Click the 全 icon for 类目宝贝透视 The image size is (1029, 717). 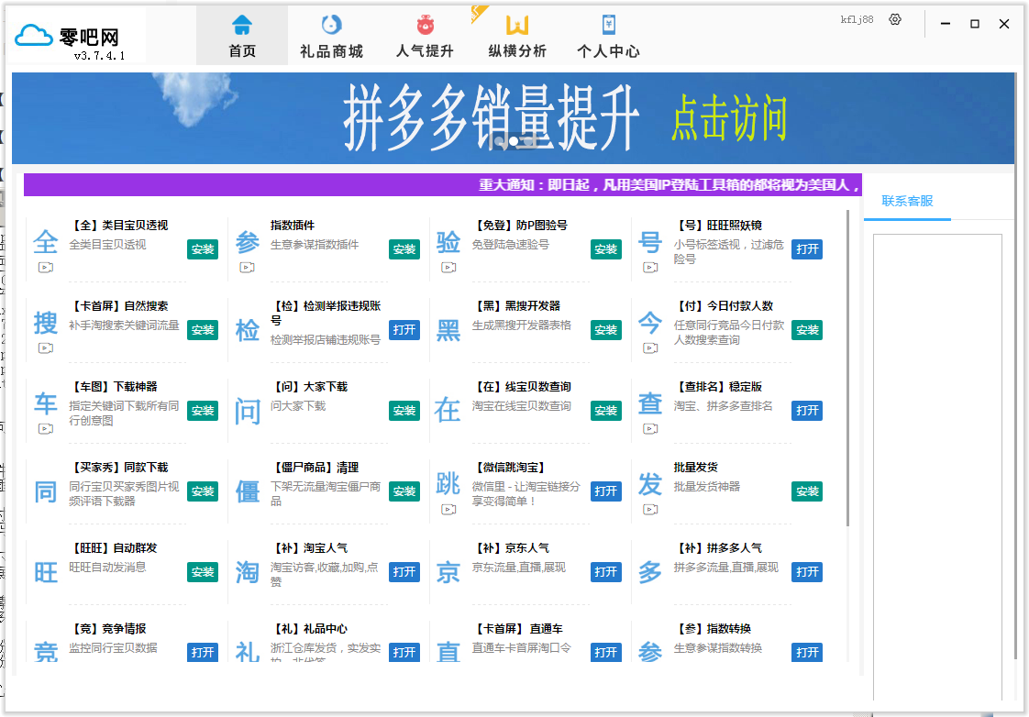point(45,242)
